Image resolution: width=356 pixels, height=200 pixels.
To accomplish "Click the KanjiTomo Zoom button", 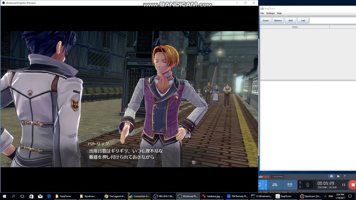I will (x=266, y=20).
